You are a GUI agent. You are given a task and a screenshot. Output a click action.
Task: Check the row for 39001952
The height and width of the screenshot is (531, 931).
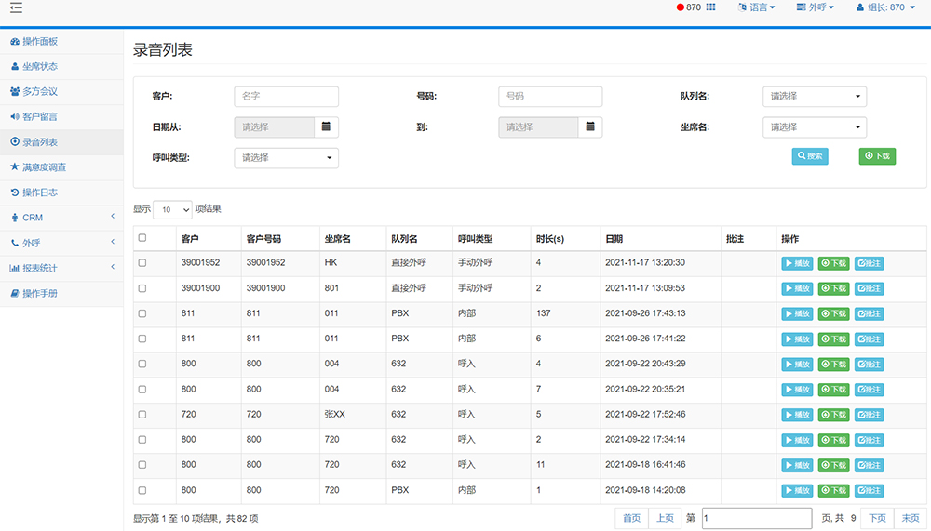pyautogui.click(x=142, y=263)
